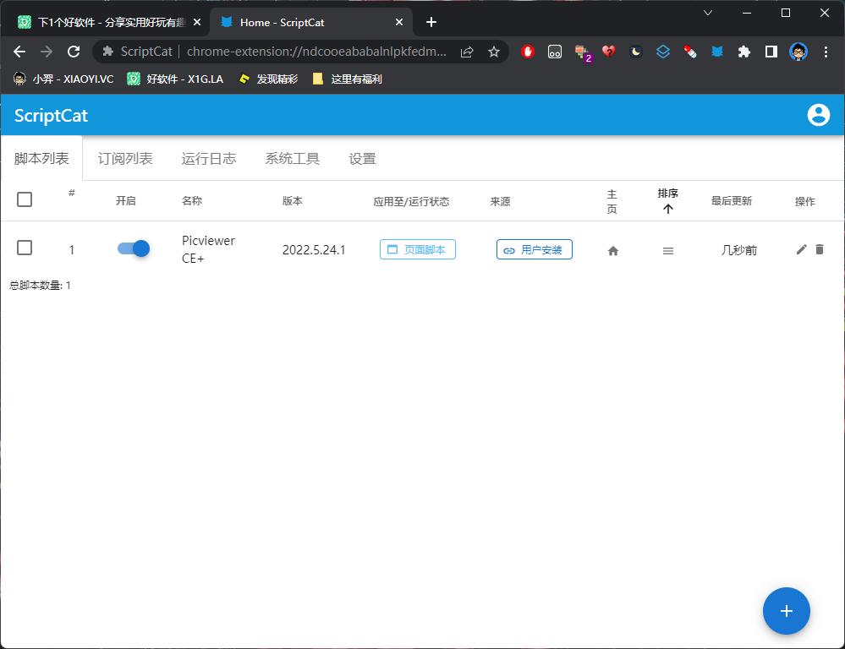Open a new browser tab
Viewport: 845px width, 649px height.
pyautogui.click(x=431, y=22)
